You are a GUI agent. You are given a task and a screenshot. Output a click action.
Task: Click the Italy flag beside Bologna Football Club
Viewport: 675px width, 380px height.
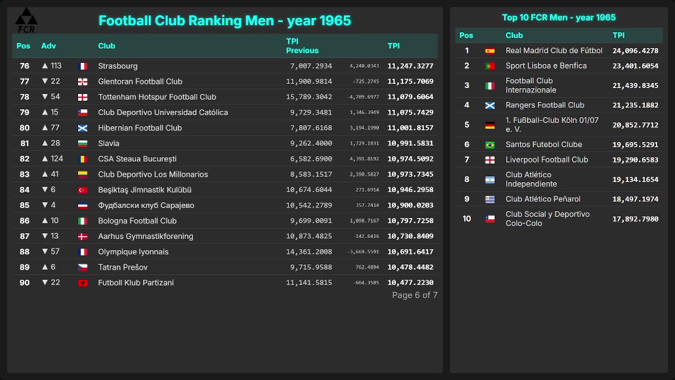(83, 221)
